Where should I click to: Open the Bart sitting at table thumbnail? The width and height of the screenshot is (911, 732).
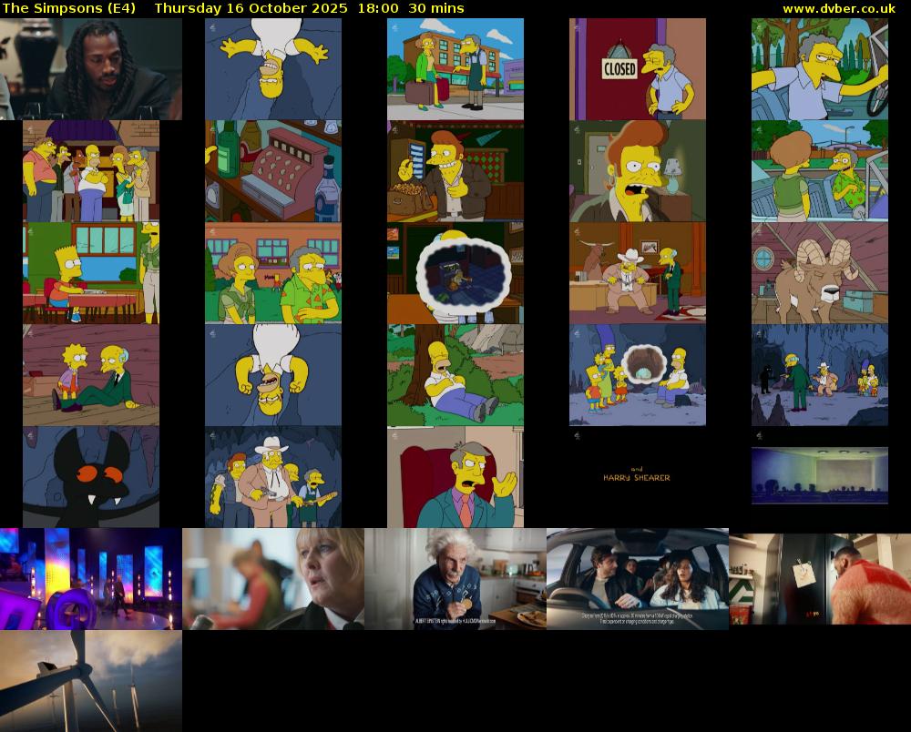click(x=91, y=273)
